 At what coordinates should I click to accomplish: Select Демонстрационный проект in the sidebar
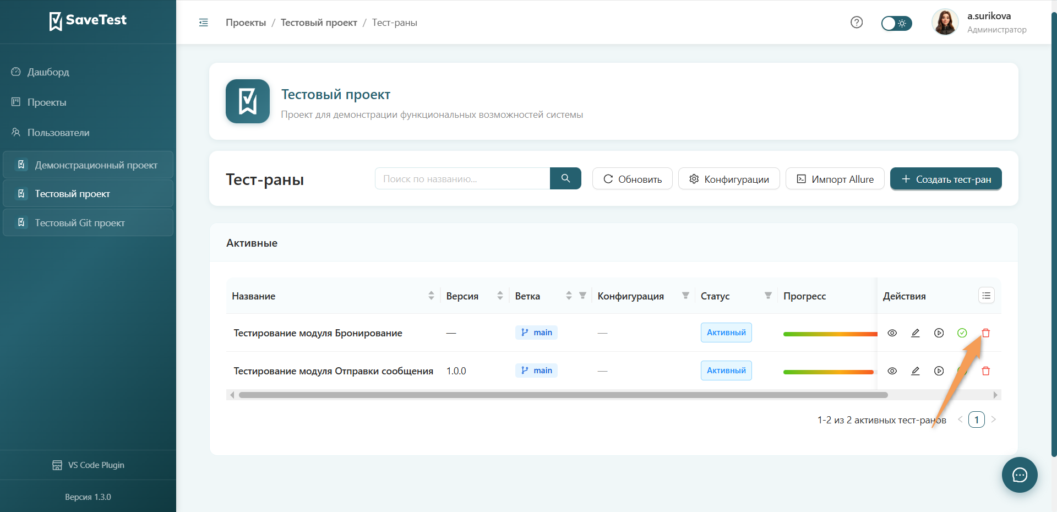[88, 165]
